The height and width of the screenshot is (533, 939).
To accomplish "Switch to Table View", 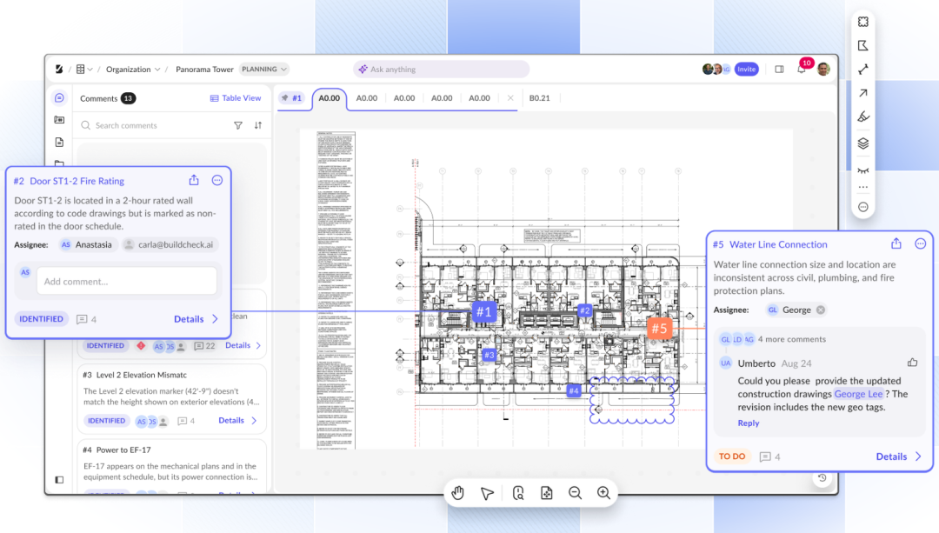I will point(236,98).
